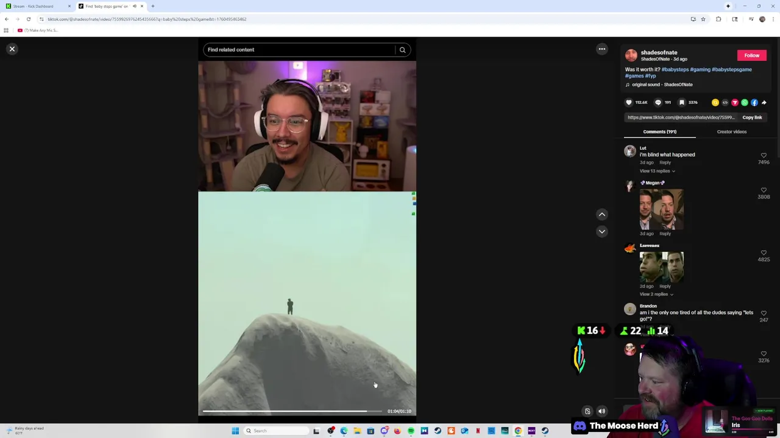The height and width of the screenshot is (438, 780).
Task: Open the apps grid in bookmarks bar
Action: (x=6, y=30)
